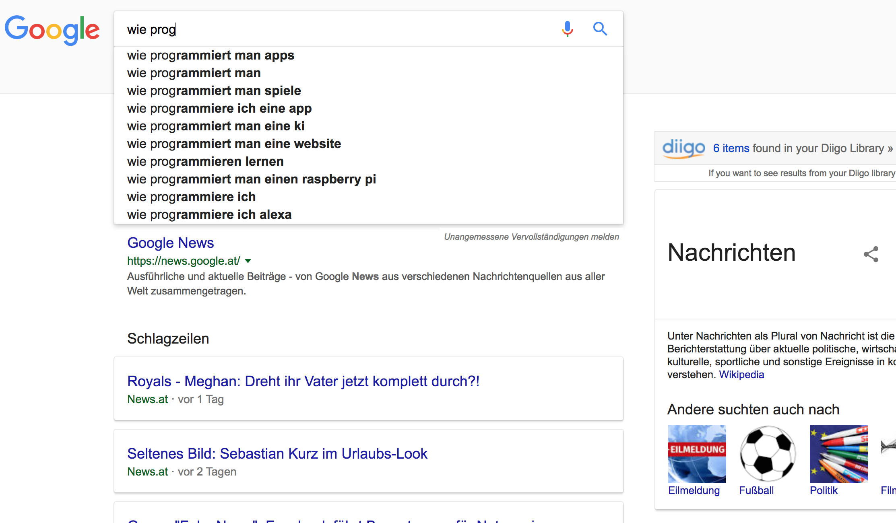Click the diigo logo
Viewport: 896px width, 523px height.
683,148
